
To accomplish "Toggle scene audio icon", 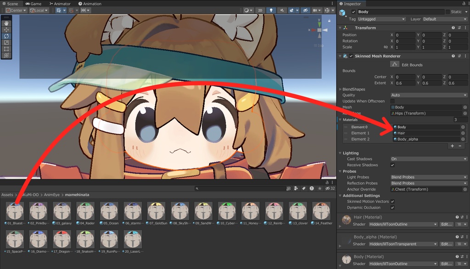I will (282, 10).
